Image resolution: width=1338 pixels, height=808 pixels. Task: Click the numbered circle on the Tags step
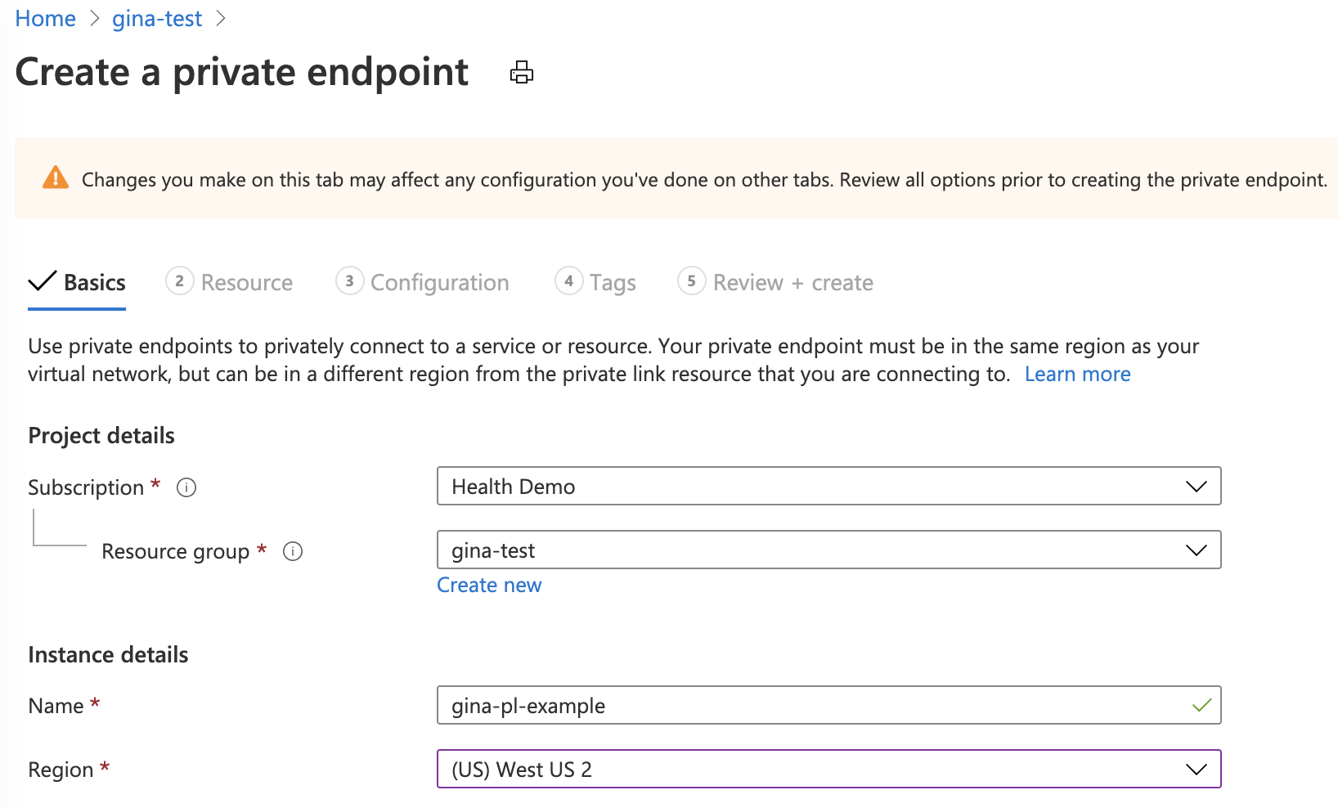click(569, 281)
